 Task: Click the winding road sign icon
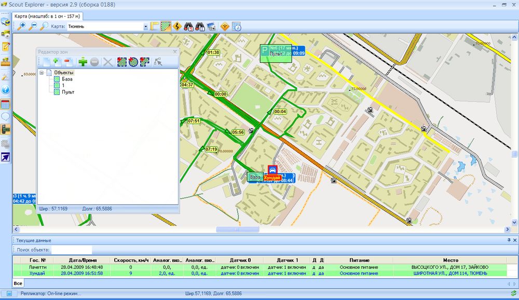[x=177, y=26]
